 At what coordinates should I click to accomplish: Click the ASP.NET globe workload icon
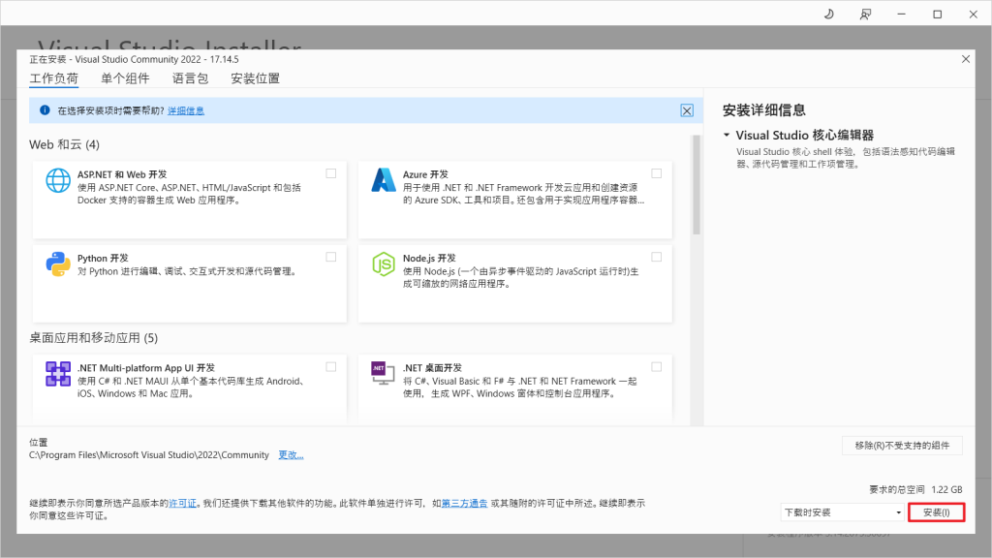tap(58, 180)
